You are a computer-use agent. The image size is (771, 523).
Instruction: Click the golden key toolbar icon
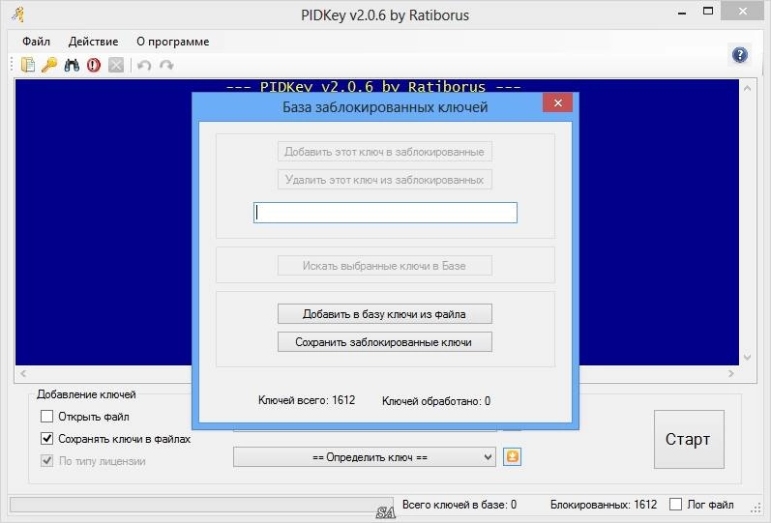coord(49,65)
